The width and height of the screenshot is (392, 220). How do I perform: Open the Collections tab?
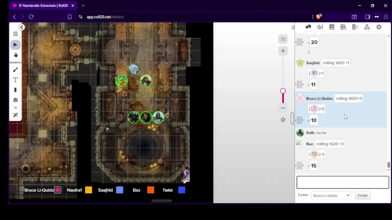[367, 27]
